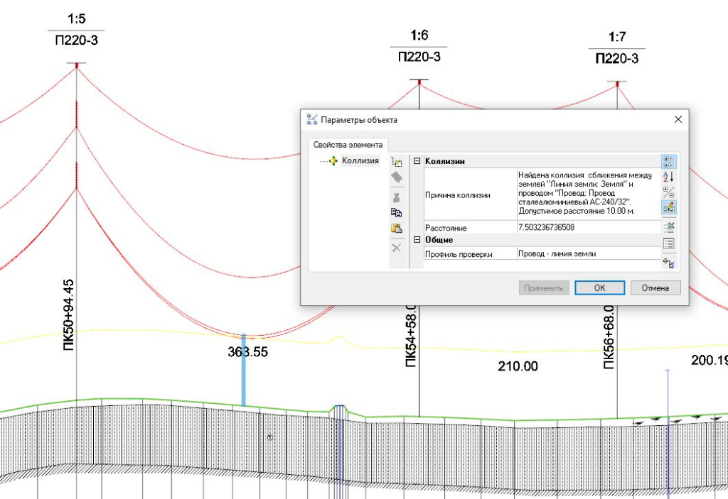Click the paste clipboard icon in the dialog

pos(397,228)
